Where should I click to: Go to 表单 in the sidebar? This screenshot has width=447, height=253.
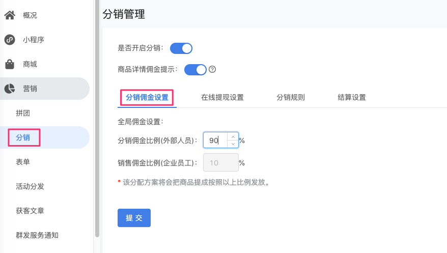coord(23,162)
